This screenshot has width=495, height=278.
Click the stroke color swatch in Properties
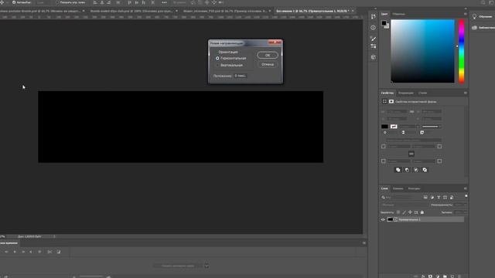pos(394,127)
